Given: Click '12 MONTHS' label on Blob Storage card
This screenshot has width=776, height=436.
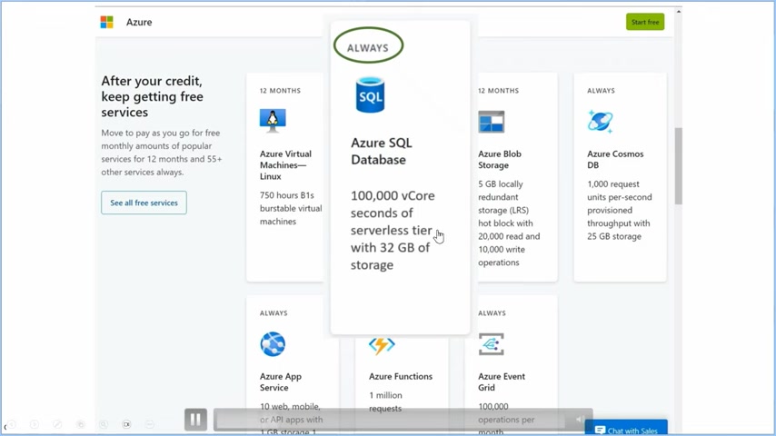Looking at the screenshot, I should pyautogui.click(x=498, y=91).
